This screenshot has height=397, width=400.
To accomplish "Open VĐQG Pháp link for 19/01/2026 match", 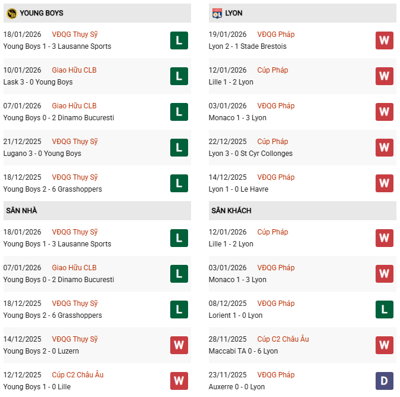I will 276,35.
